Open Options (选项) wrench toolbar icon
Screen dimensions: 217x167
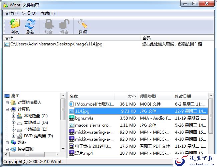tap(82, 23)
